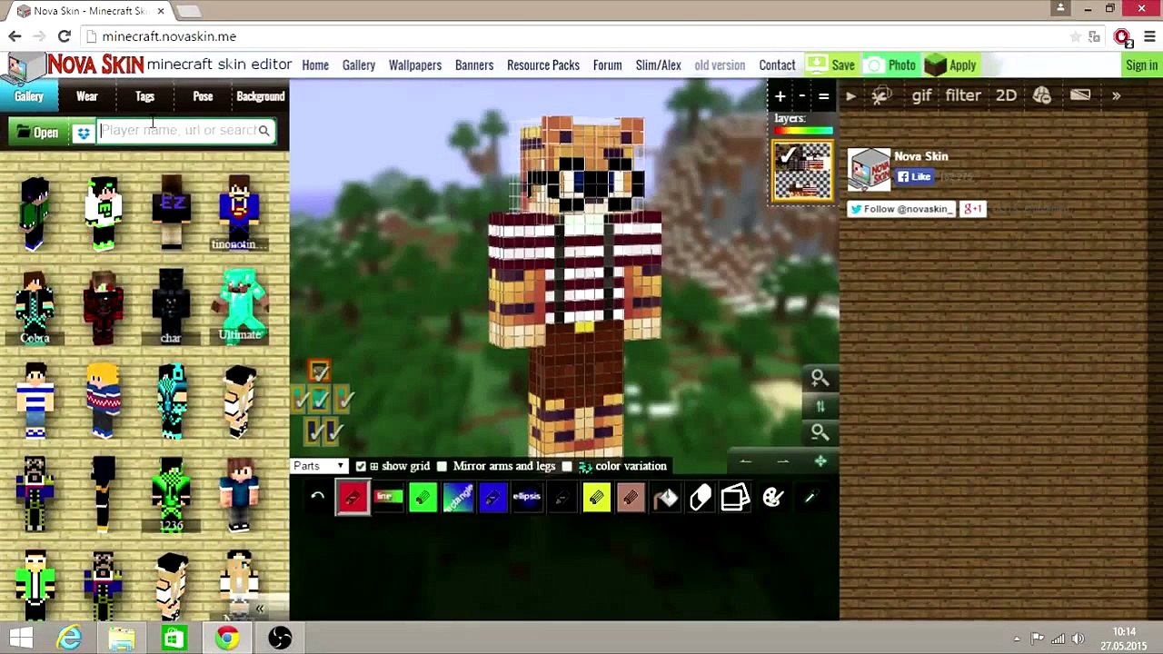Select the Cobra skin thumbnail
Screen dimensions: 1163x654
coord(35,308)
